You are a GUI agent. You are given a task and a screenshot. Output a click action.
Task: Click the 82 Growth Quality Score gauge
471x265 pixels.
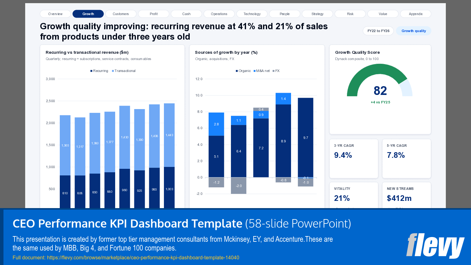click(380, 80)
